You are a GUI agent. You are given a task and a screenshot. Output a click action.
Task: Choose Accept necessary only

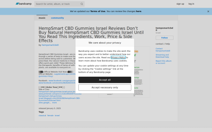[x=105, y=88]
